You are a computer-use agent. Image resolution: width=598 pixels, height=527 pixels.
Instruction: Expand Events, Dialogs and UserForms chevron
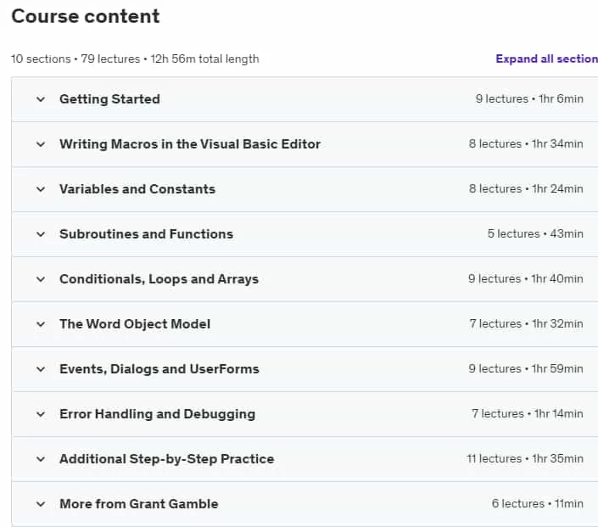point(41,369)
